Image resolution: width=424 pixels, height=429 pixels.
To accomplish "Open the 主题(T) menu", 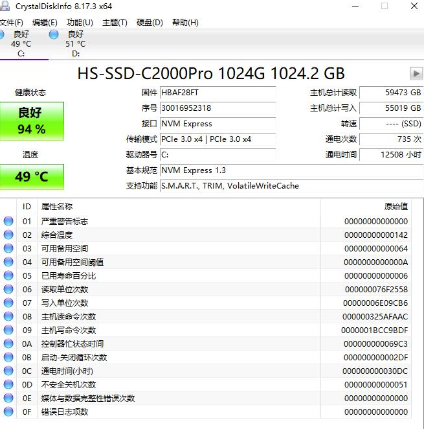I will point(115,23).
